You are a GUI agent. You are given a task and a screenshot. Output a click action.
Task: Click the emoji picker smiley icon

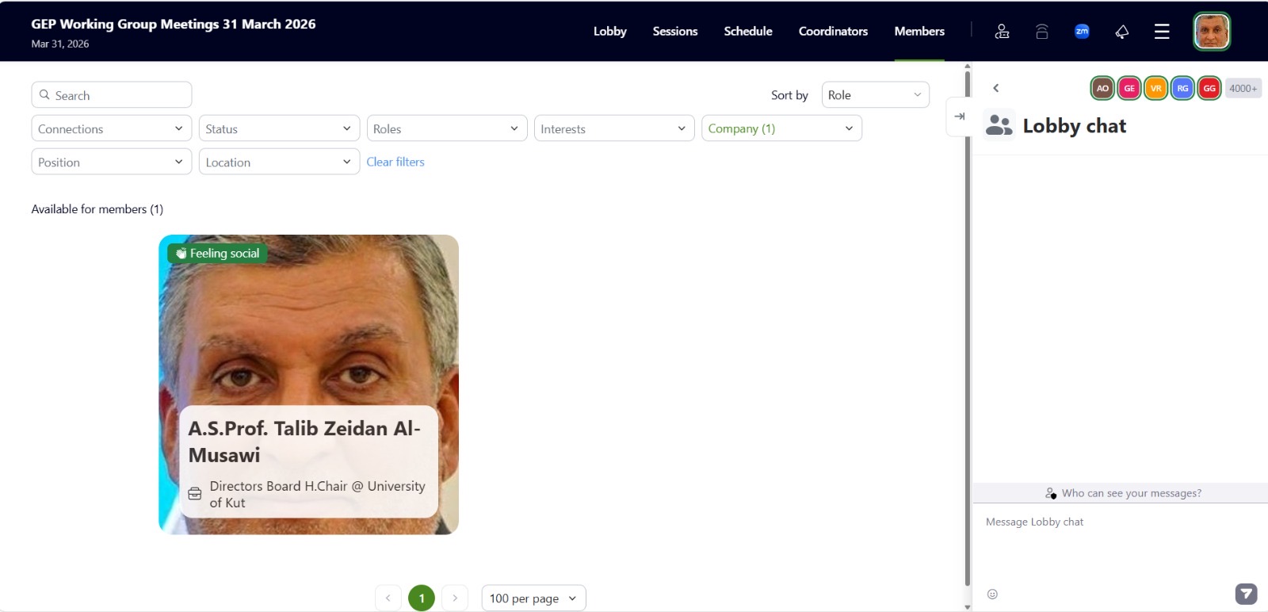coord(992,594)
